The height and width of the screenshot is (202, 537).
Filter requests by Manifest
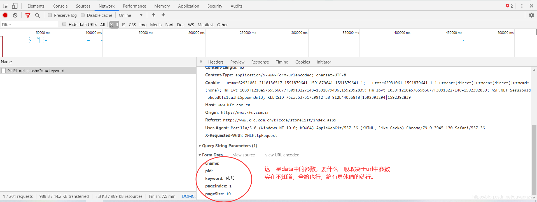(206, 25)
